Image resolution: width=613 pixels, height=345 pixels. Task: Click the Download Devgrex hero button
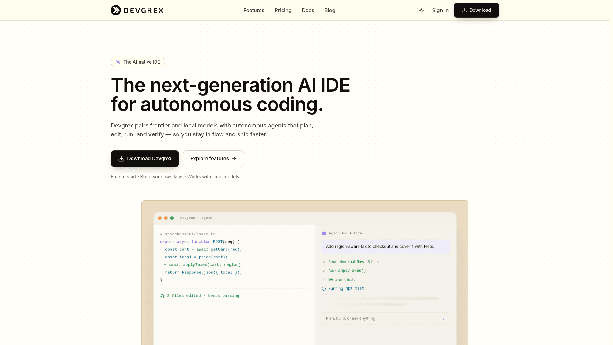point(145,159)
